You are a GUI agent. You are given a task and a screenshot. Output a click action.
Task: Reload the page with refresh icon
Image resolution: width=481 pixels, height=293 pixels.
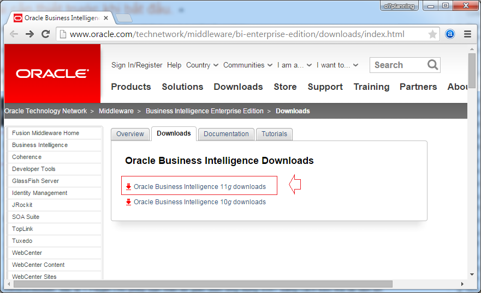tap(46, 34)
